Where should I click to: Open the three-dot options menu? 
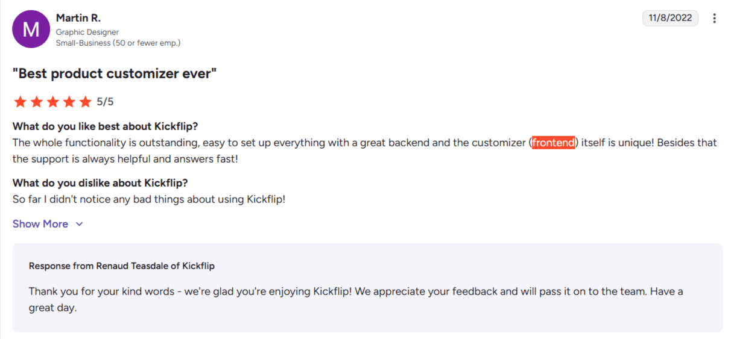pyautogui.click(x=715, y=18)
